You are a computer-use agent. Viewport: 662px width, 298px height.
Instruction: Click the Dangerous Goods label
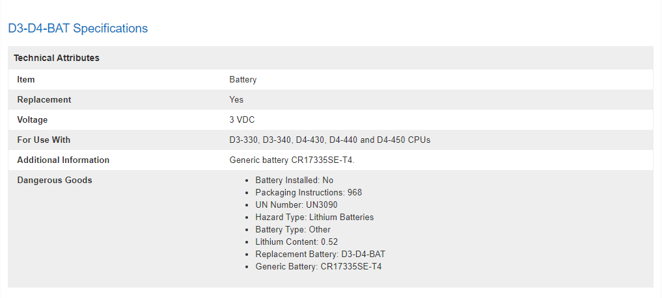click(55, 180)
